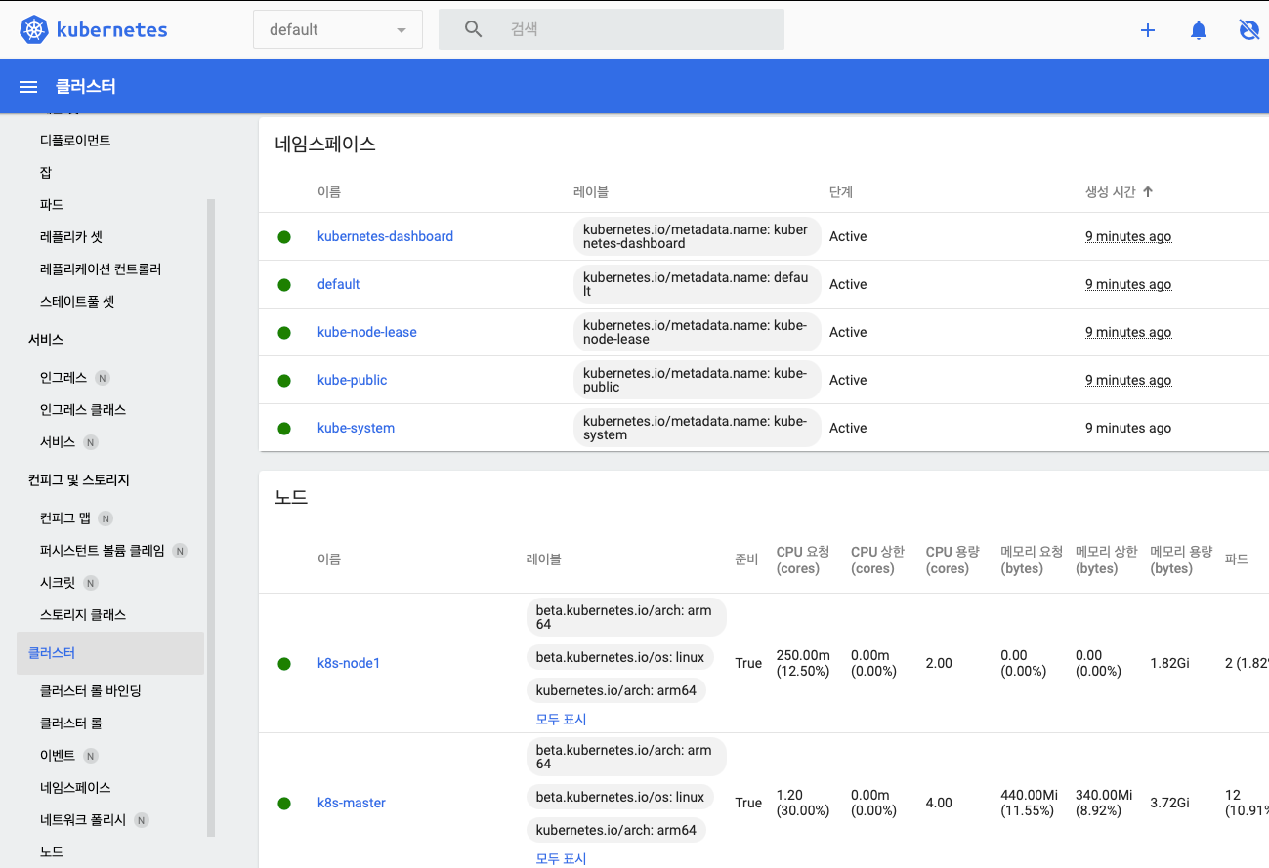Click the N badge beside 네트워크 폴리시

click(x=142, y=820)
